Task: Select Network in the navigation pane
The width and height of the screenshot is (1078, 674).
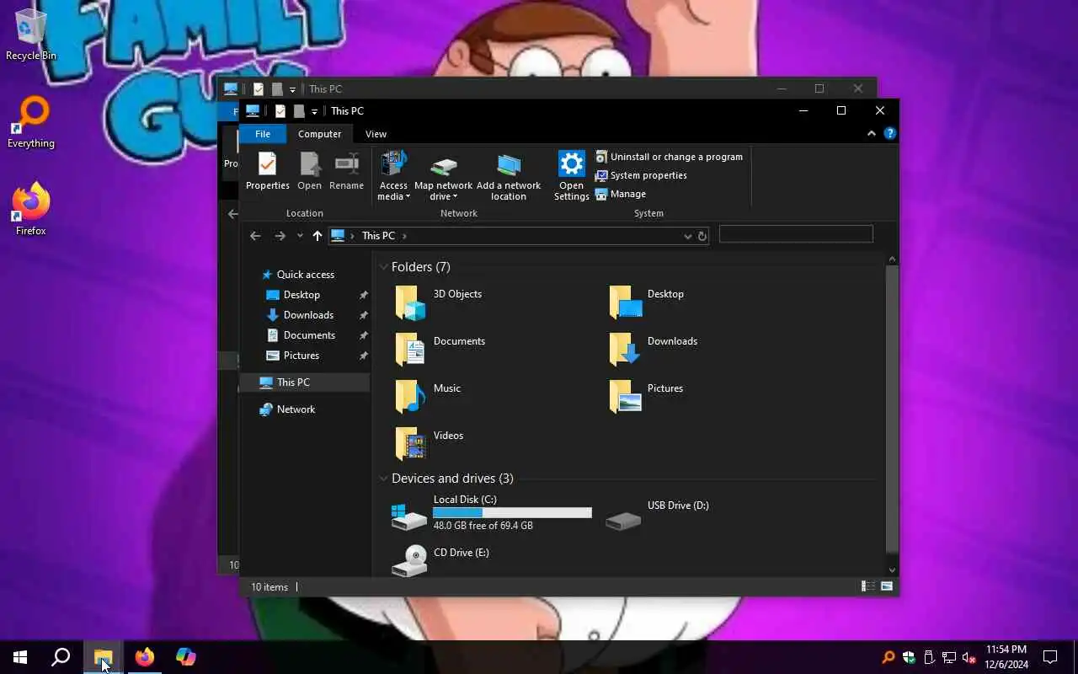Action: click(296, 409)
